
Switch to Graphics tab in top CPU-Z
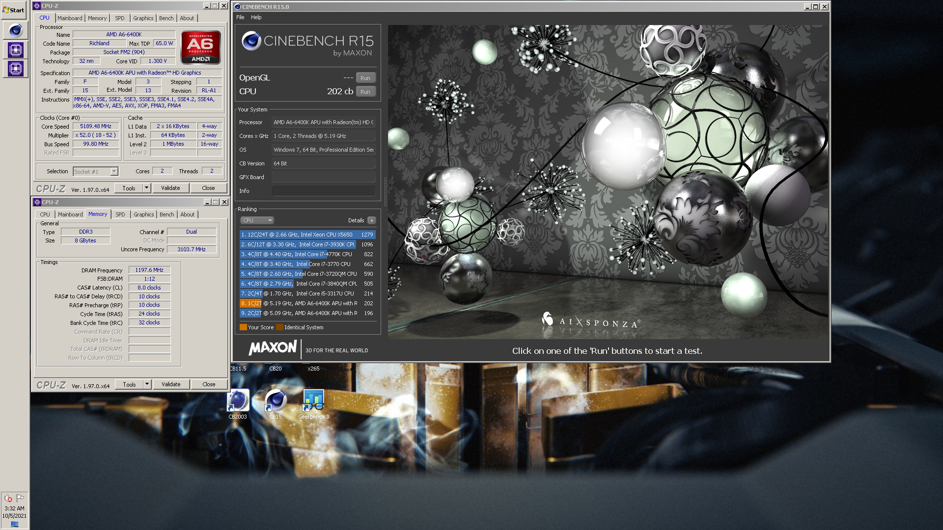coord(143,18)
